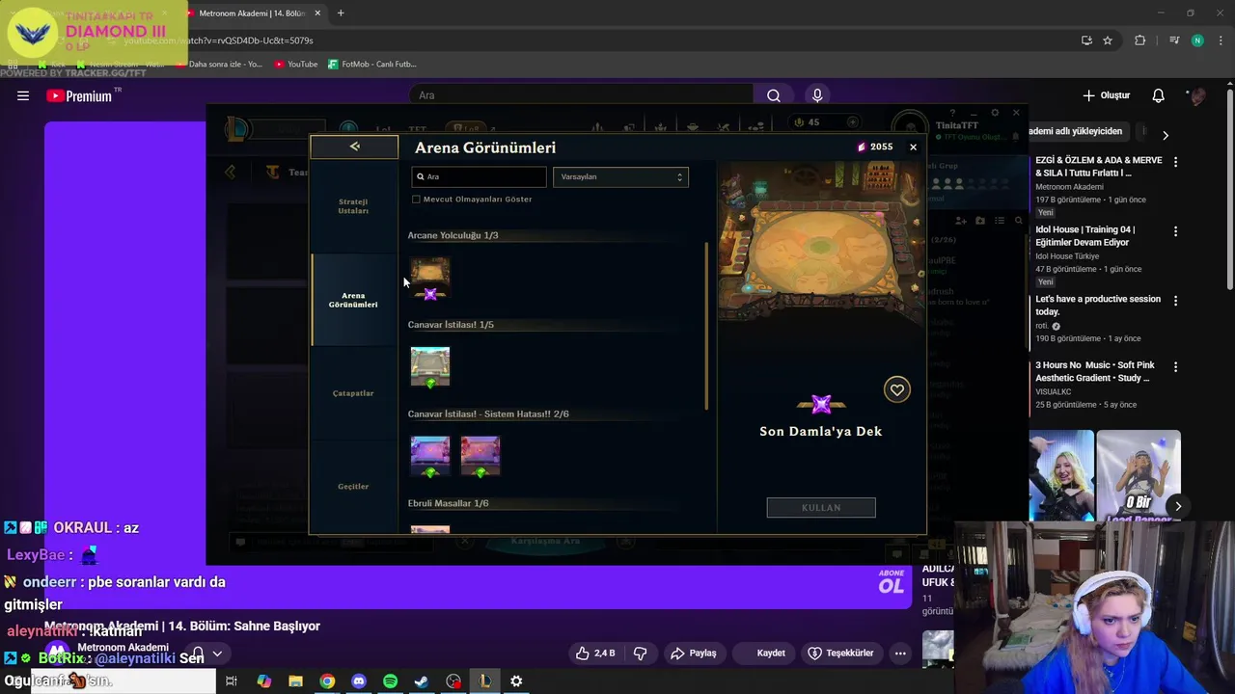Click the KULLAN button
This screenshot has height=694, width=1235.
point(821,508)
